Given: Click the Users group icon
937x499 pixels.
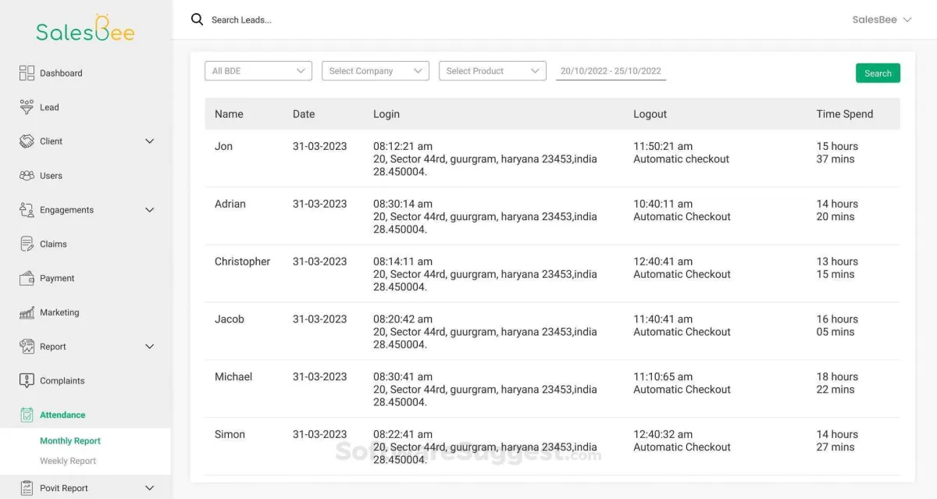Looking at the screenshot, I should [x=27, y=176].
